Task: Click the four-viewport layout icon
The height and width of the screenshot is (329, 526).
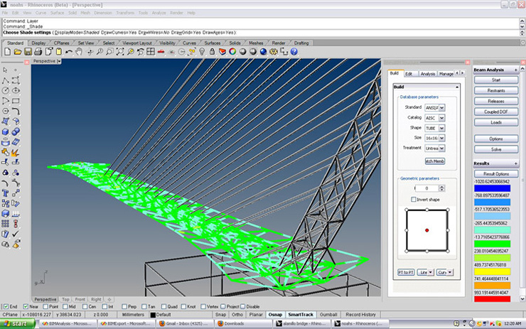Action: (x=151, y=52)
